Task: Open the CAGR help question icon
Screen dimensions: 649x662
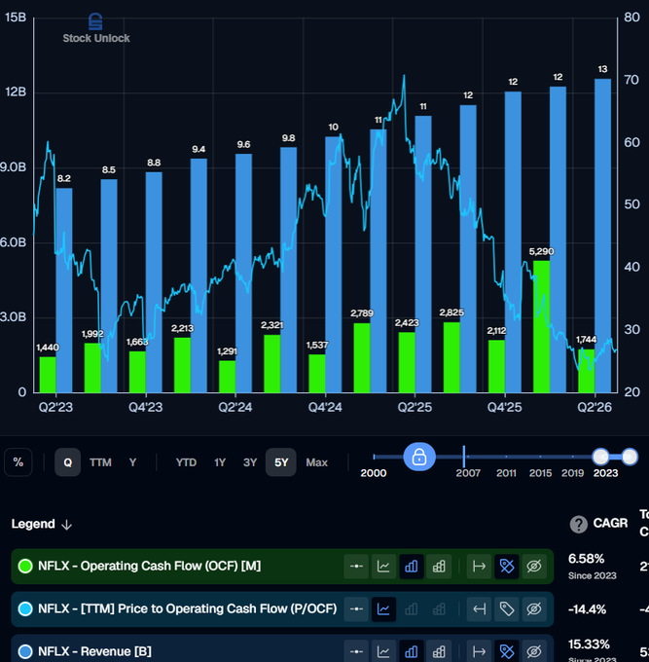Action: [x=579, y=525]
